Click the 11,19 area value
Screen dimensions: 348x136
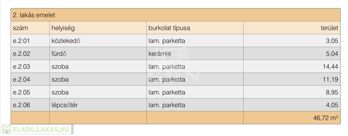330,80
